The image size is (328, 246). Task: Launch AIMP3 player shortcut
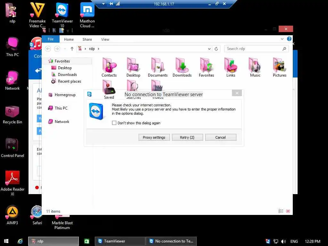coord(12,215)
